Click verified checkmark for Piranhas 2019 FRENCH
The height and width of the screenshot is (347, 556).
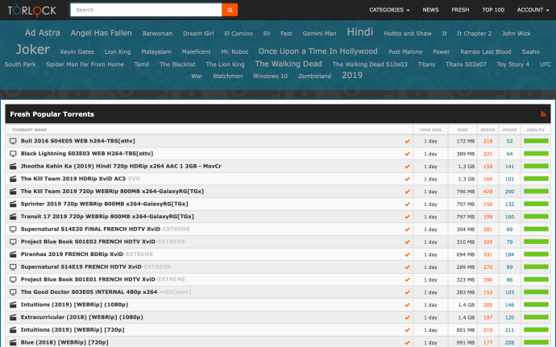coord(407,254)
